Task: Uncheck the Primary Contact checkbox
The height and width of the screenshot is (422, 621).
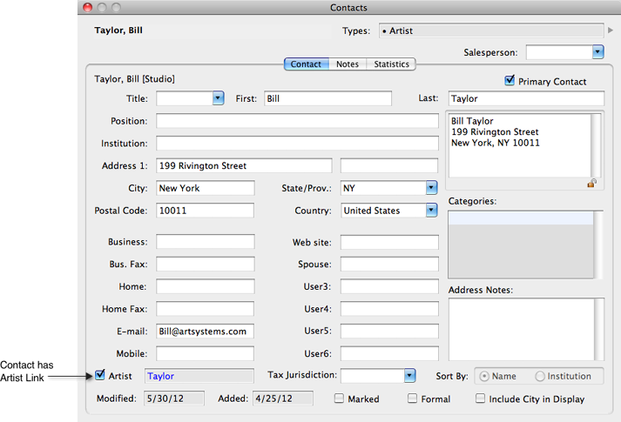Action: coord(510,81)
